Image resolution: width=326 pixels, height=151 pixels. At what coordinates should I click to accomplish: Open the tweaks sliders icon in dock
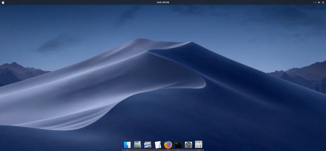[198, 144]
